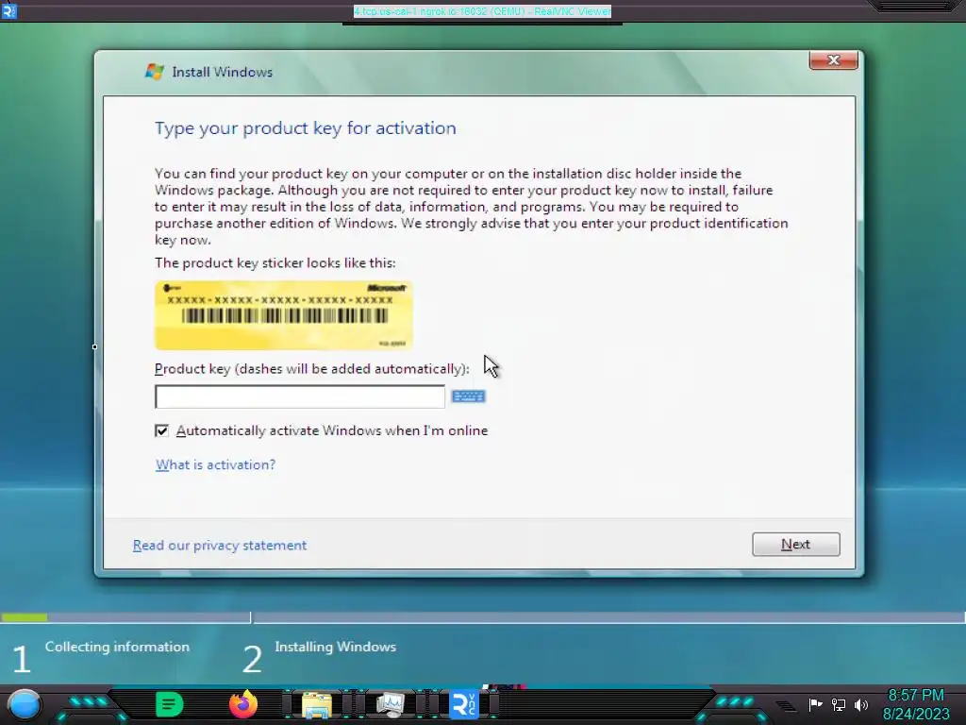This screenshot has height=725, width=966.
Task: Launch the green notes app from taskbar
Action: click(170, 704)
